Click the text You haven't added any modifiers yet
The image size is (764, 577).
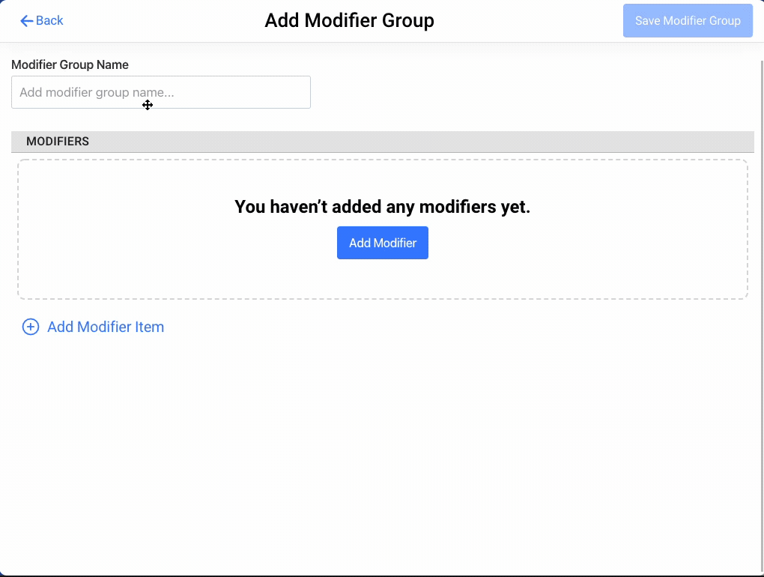[382, 207]
